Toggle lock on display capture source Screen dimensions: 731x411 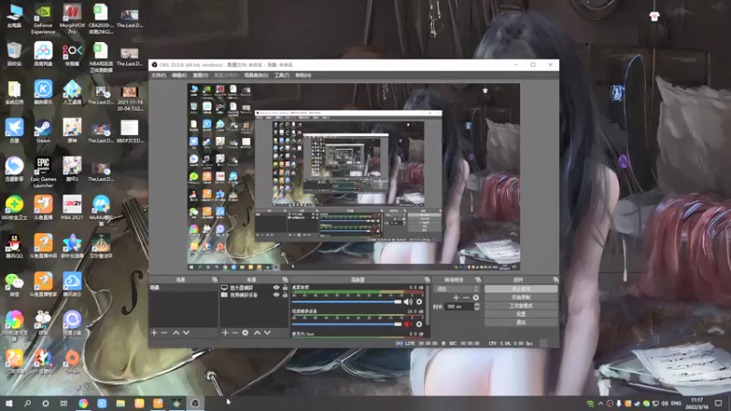click(x=285, y=288)
